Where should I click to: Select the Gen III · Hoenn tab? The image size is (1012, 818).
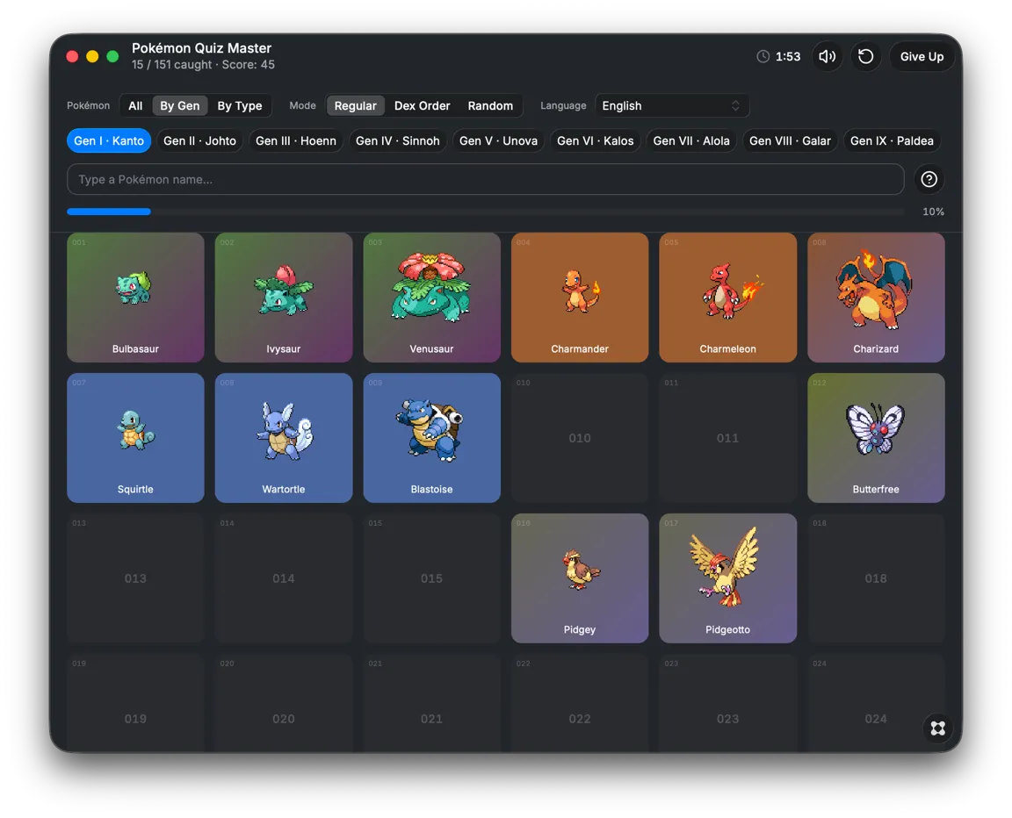295,140
